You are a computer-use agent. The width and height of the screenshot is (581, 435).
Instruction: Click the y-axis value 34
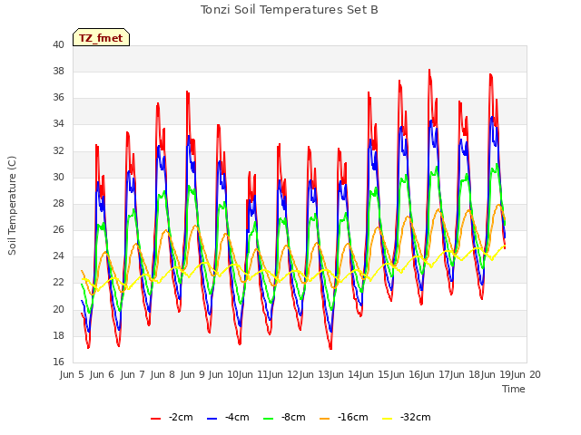point(58,124)
